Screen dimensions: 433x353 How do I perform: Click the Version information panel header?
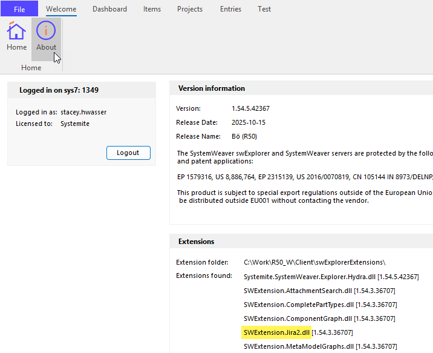(301, 88)
